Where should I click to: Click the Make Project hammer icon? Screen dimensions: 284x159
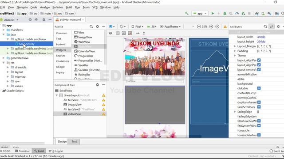(186, 13)
